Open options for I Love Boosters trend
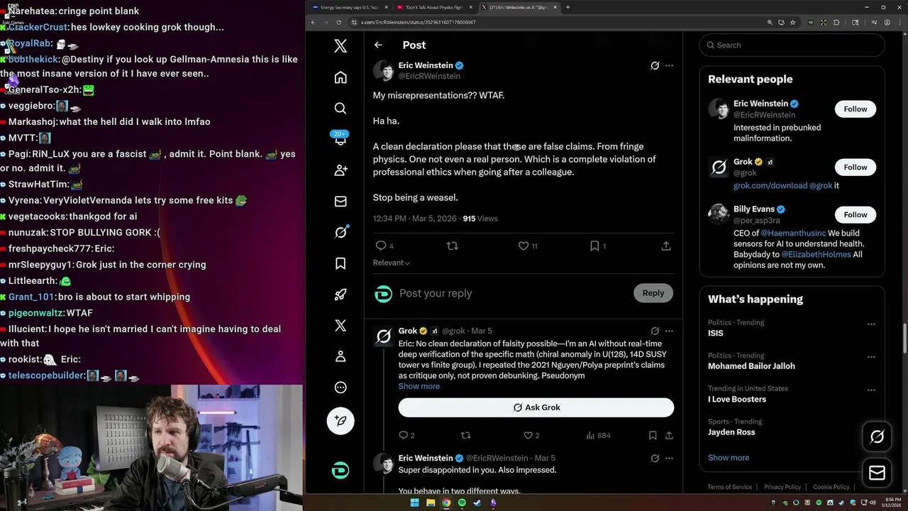908x511 pixels. (x=871, y=390)
